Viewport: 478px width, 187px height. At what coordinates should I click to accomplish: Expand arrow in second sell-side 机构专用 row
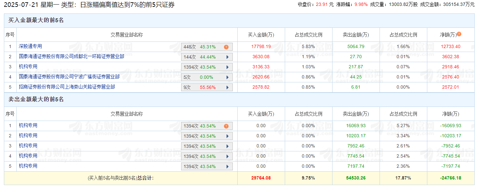pos(227,136)
